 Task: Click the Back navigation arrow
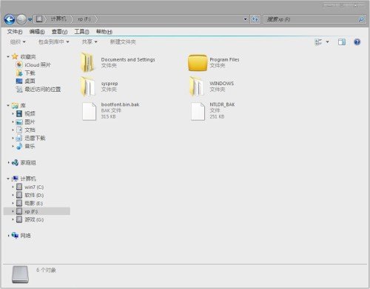tap(10, 19)
